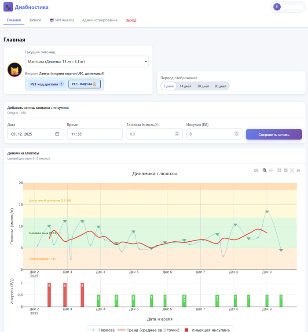Click the Zoom in plus icon
Screen dimensions: 308x332
pyautogui.click(x=279, y=170)
